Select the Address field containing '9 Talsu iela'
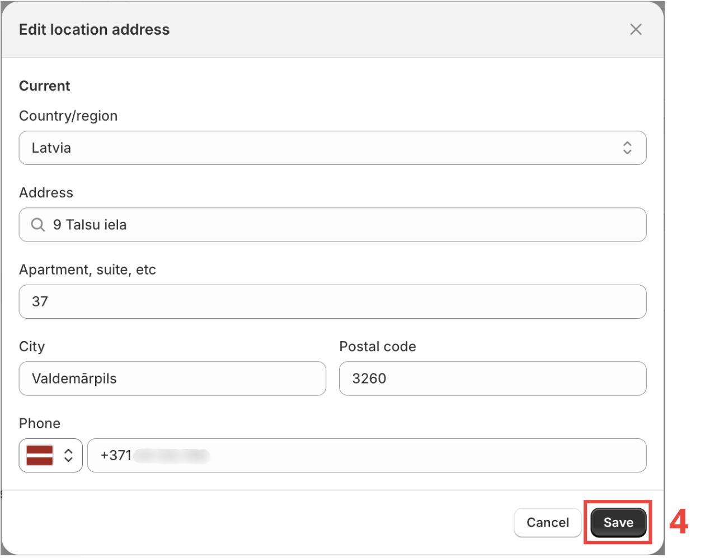The height and width of the screenshot is (558, 705). tap(332, 224)
